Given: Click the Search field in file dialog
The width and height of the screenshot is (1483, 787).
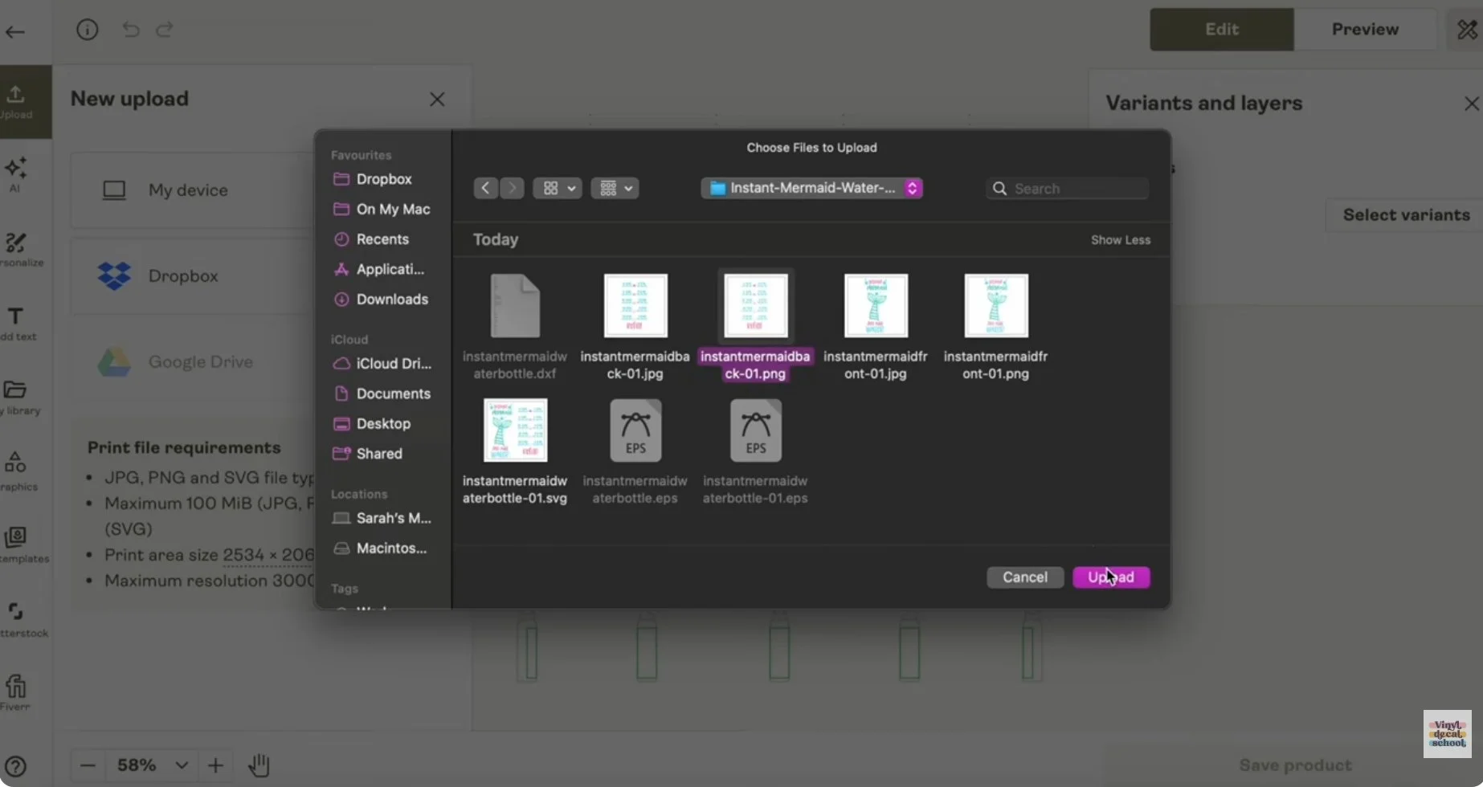Looking at the screenshot, I should pyautogui.click(x=1067, y=189).
